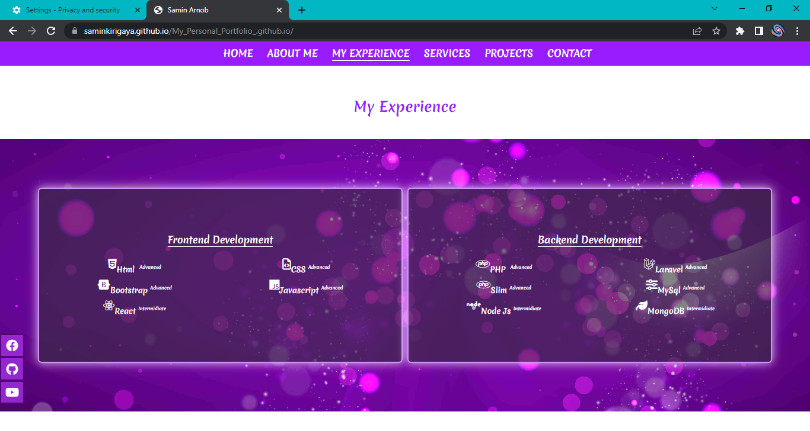The width and height of the screenshot is (810, 431).
Task: Open YouTube from the sidebar icon
Action: (x=12, y=391)
